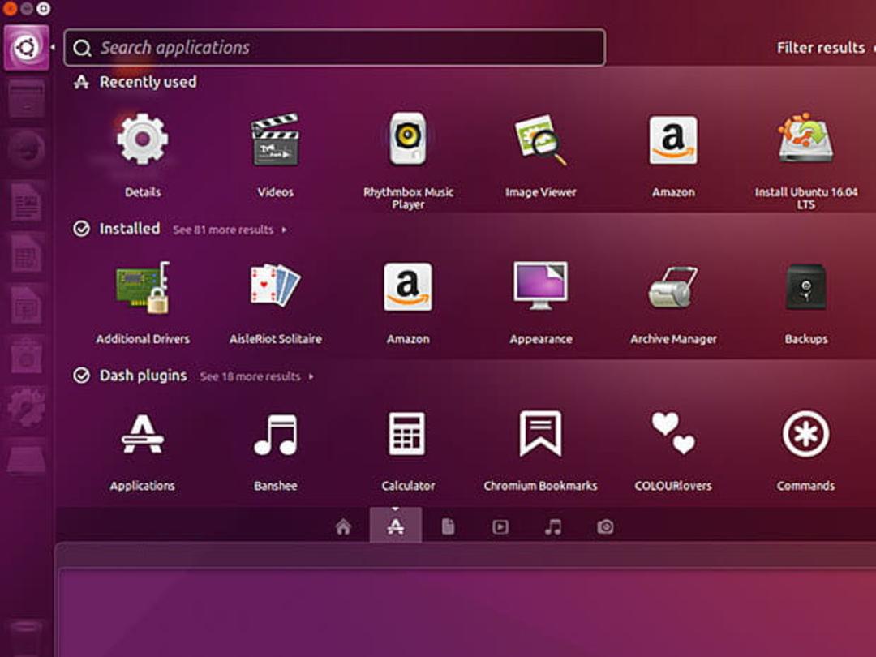Launch Archive Manager
This screenshot has width=876, height=657.
point(673,287)
